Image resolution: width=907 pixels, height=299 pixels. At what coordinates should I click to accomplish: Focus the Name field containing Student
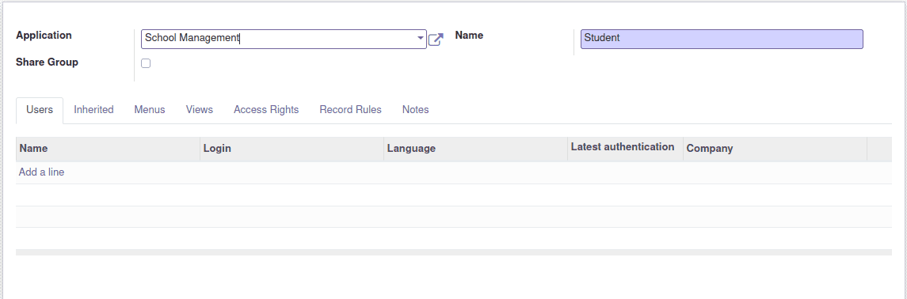(722, 39)
